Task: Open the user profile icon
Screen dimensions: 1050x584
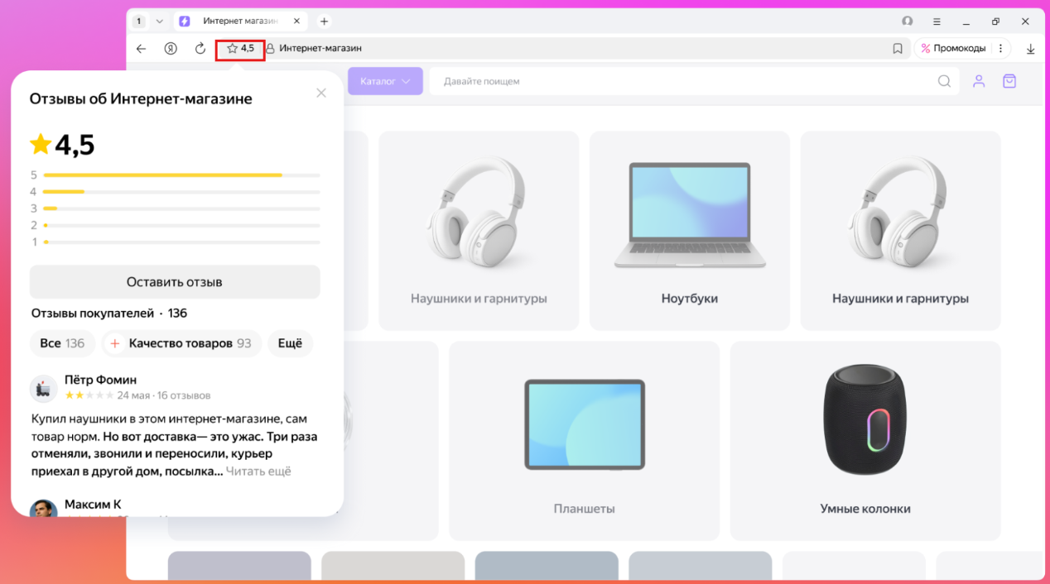Action: [x=979, y=81]
